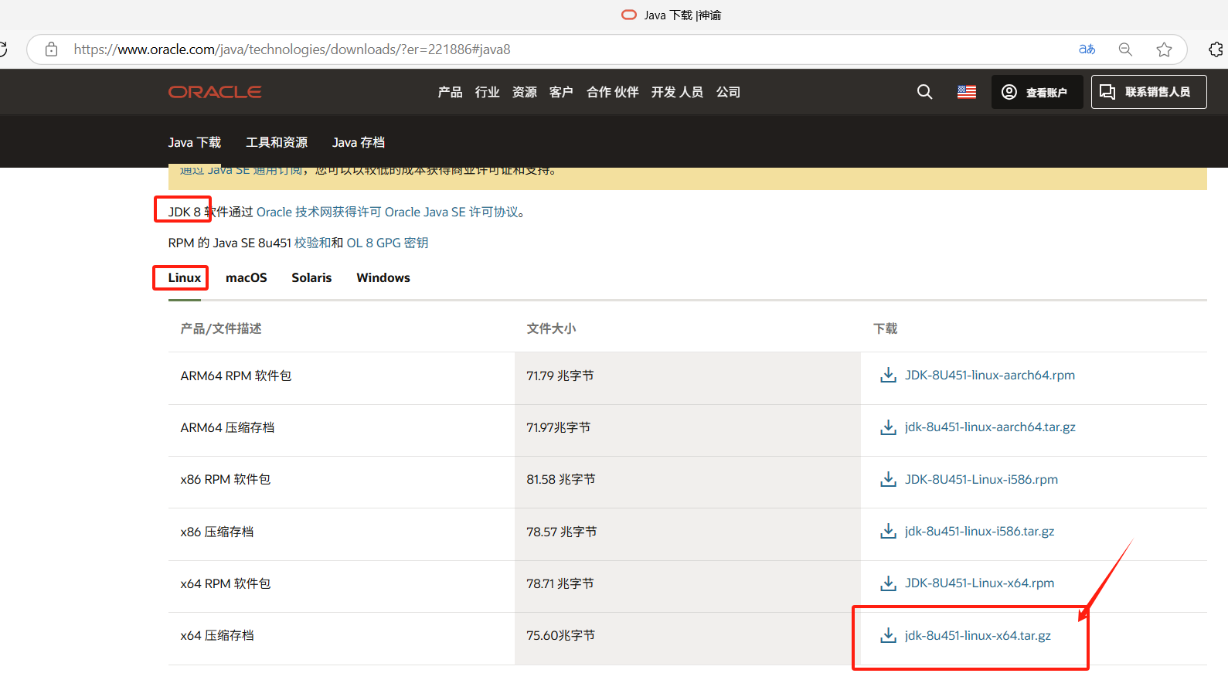The image size is (1228, 697).
Task: Download JDK-8U451-Linux-x64.rpm link
Action: pyautogui.click(x=979, y=583)
